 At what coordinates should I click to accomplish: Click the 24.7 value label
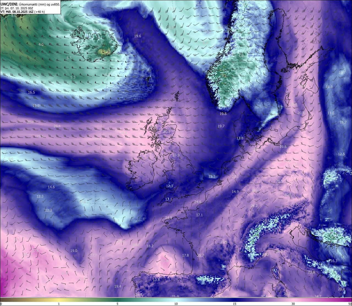click(318, 296)
